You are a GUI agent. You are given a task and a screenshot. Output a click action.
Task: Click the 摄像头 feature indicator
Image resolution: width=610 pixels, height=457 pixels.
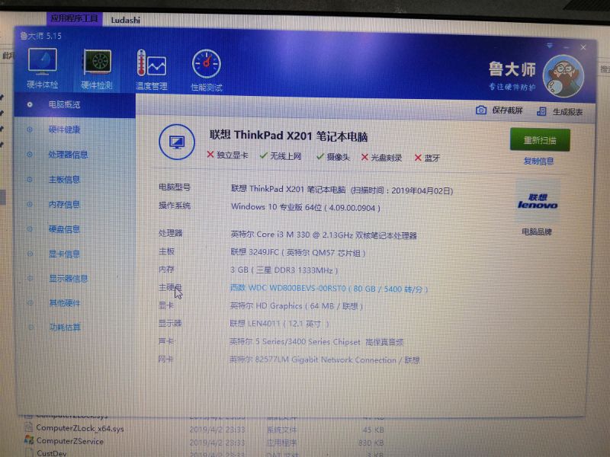point(333,157)
